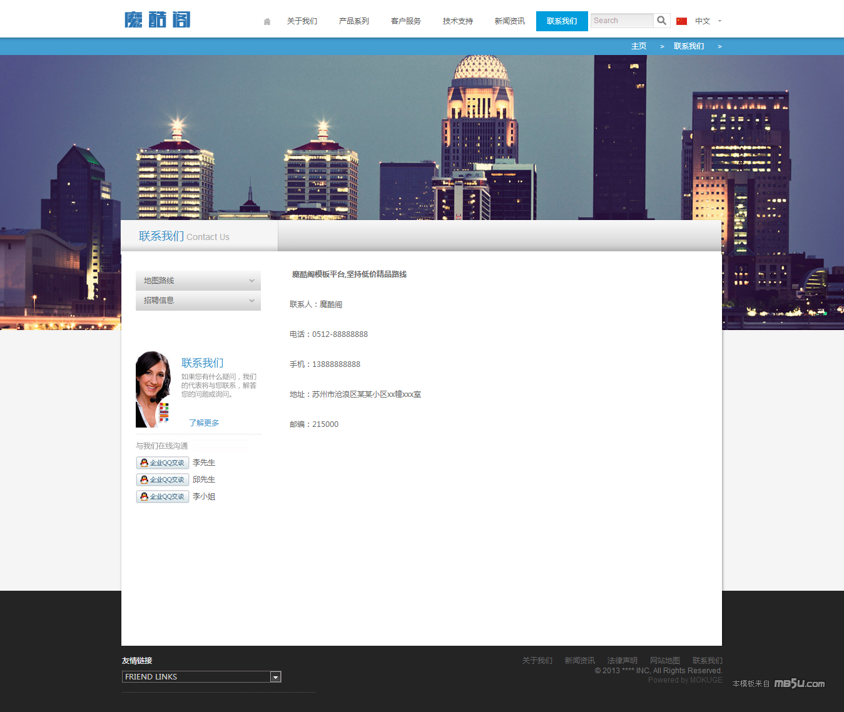Open the 中文 language dropdown arrow

click(719, 21)
